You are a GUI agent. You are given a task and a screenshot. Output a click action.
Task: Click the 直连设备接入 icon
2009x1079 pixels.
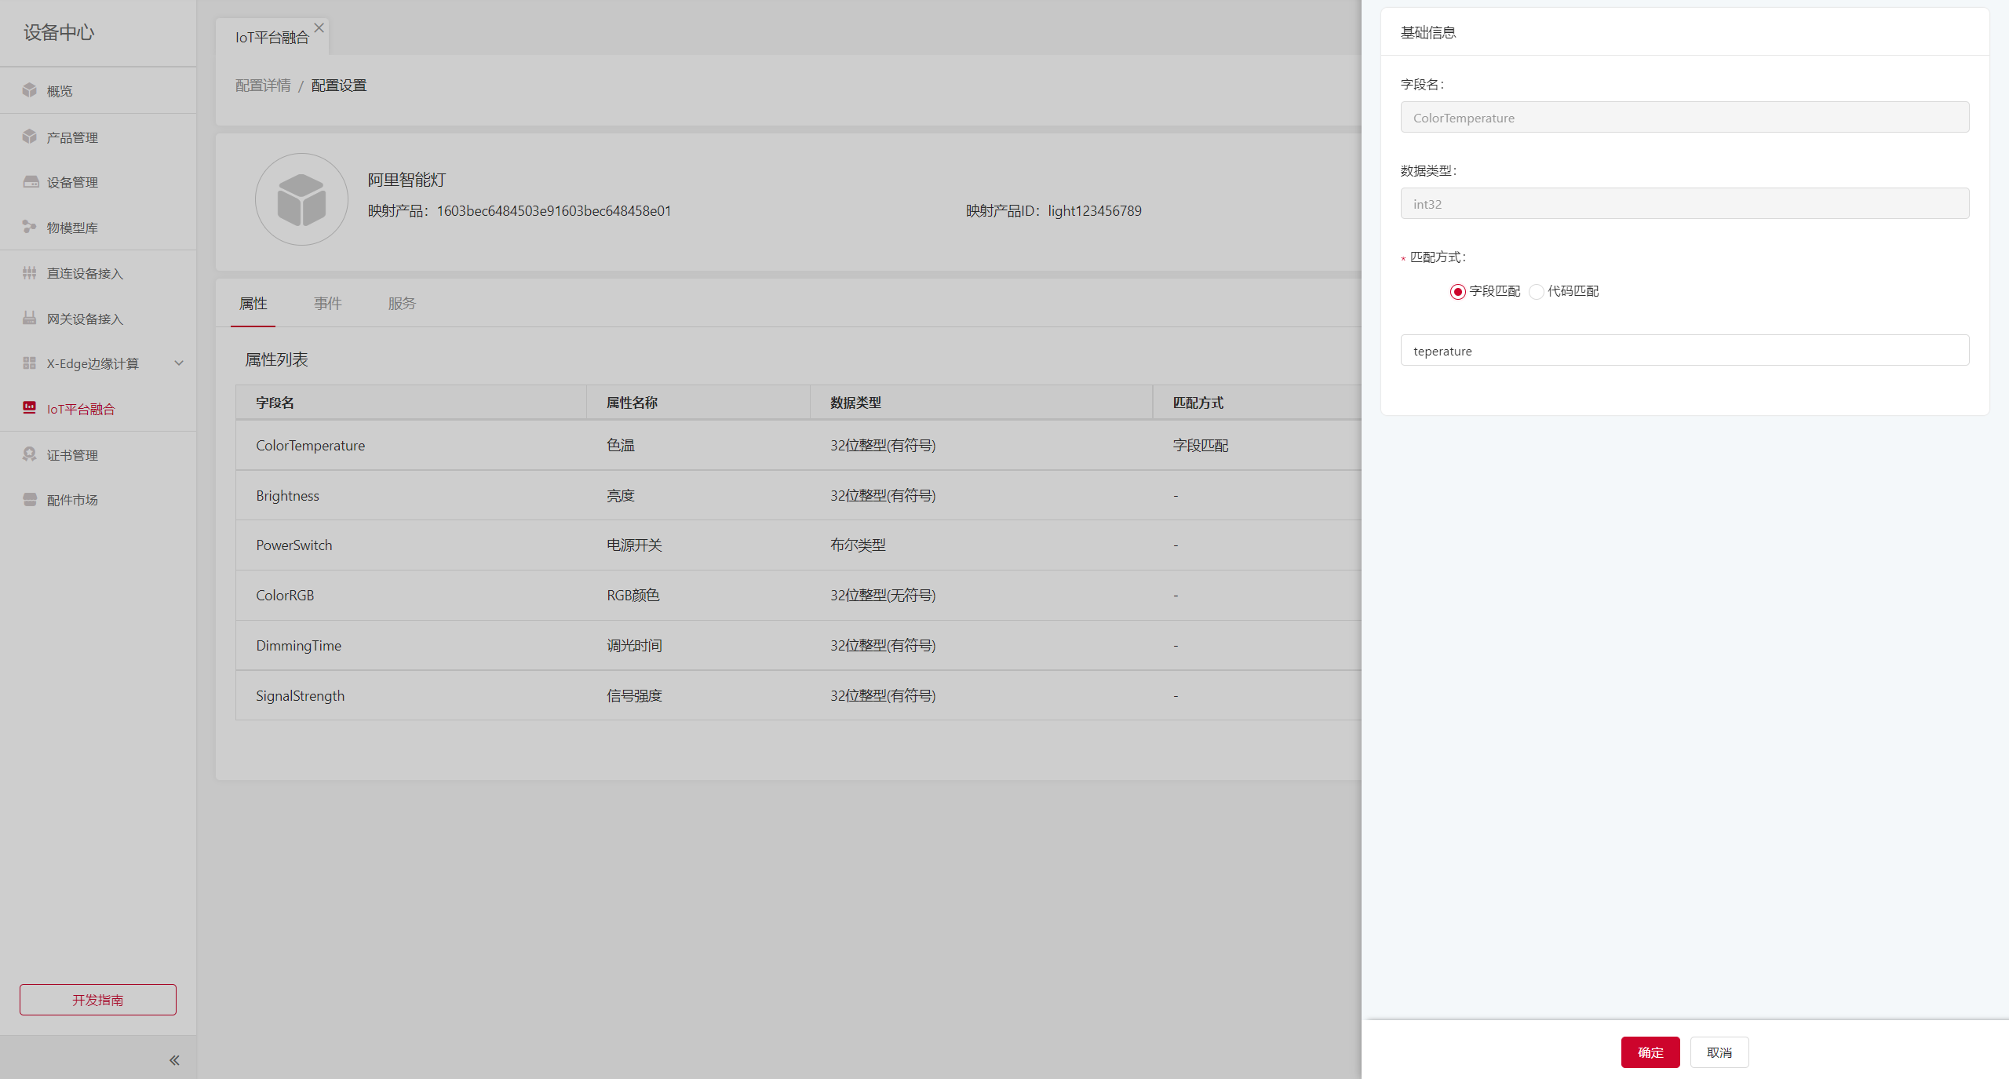30,273
